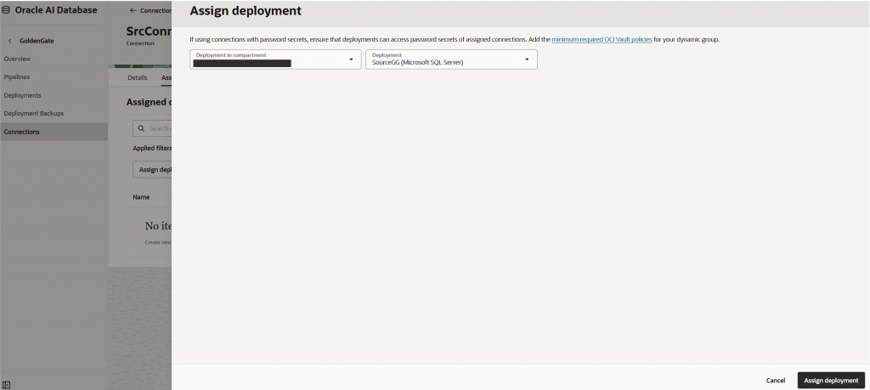Click the GoldenGate heading text
Image resolution: width=870 pixels, height=390 pixels.
point(37,41)
